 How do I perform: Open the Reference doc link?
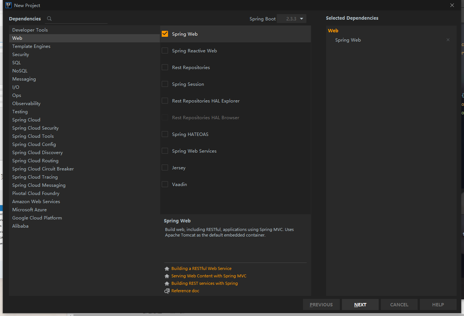pos(185,291)
